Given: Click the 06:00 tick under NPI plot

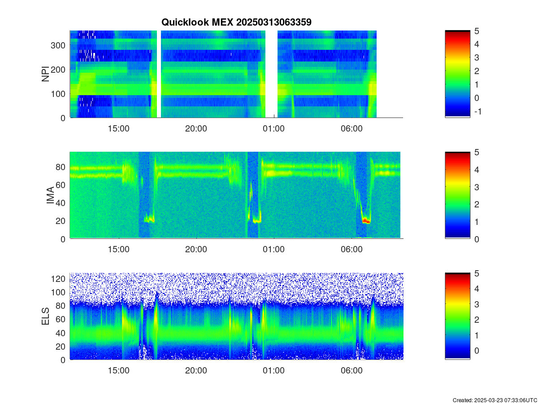Looking at the screenshot, I should (351, 128).
